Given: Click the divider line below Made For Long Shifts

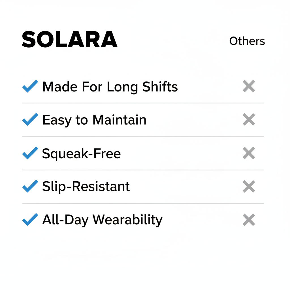Looking at the screenshot, I should 143,103.
